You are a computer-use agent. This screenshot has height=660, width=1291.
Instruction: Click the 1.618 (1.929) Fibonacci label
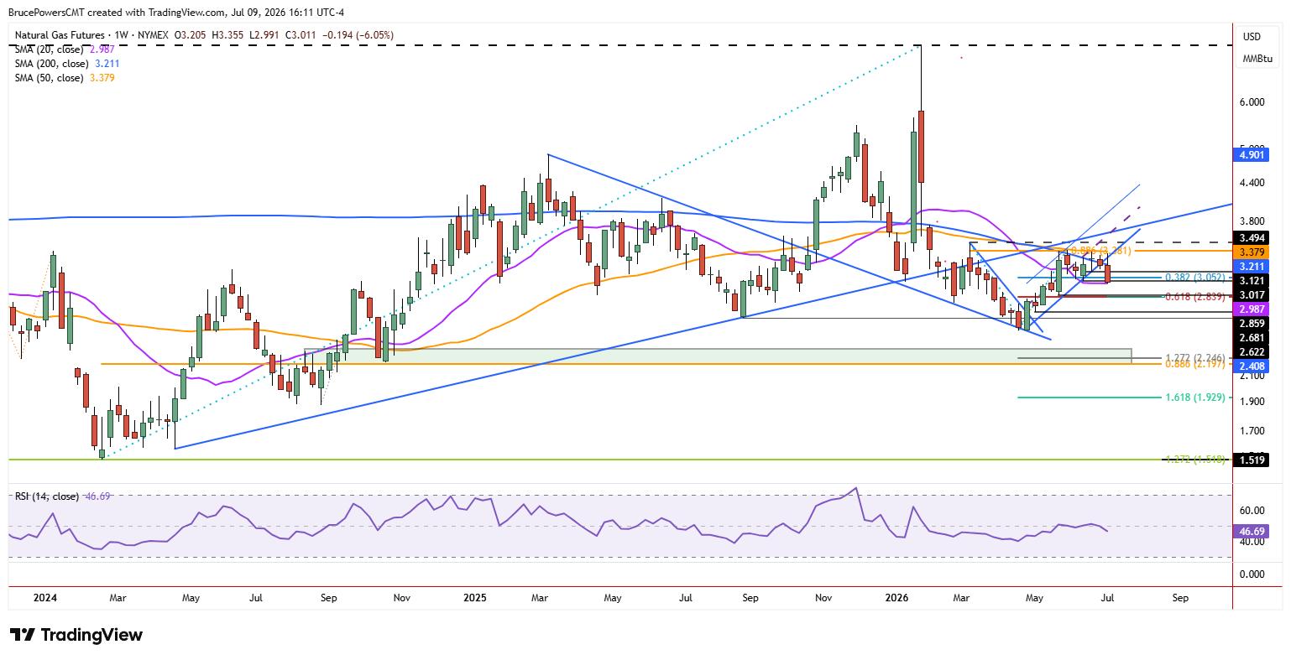coord(1196,398)
